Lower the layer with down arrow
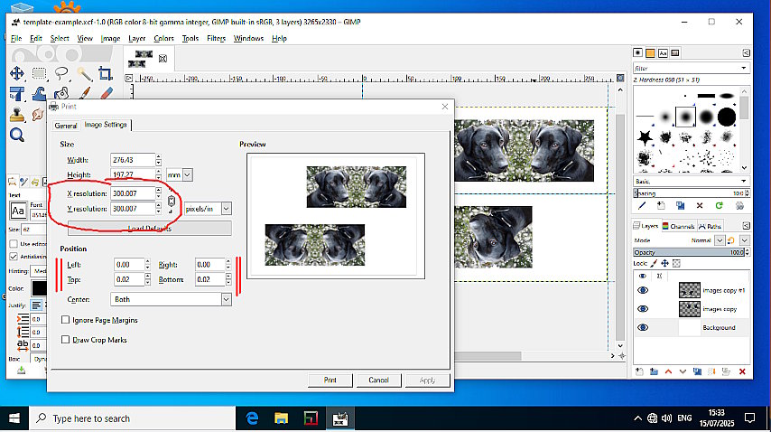 (x=683, y=371)
